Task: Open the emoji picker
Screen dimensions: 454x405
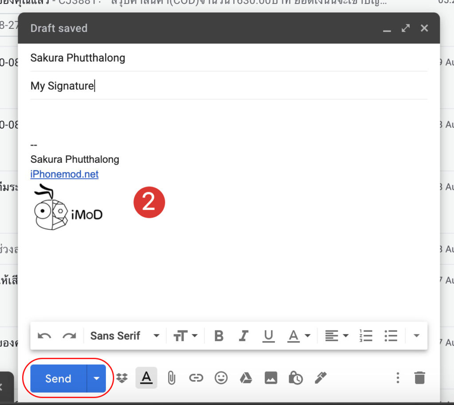Action: [x=221, y=378]
